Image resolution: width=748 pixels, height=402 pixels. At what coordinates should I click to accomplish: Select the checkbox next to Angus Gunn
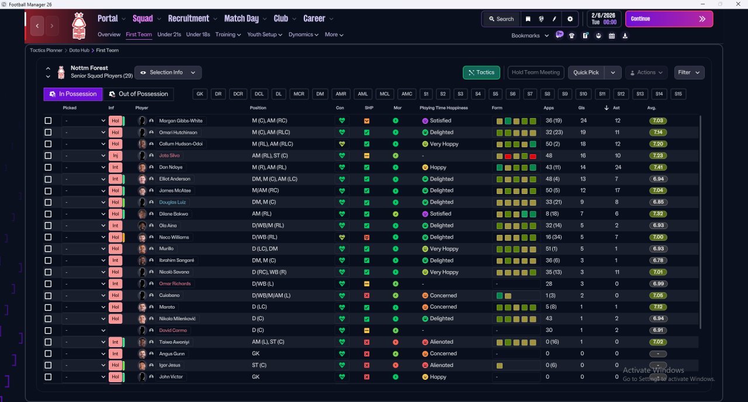[48, 354]
